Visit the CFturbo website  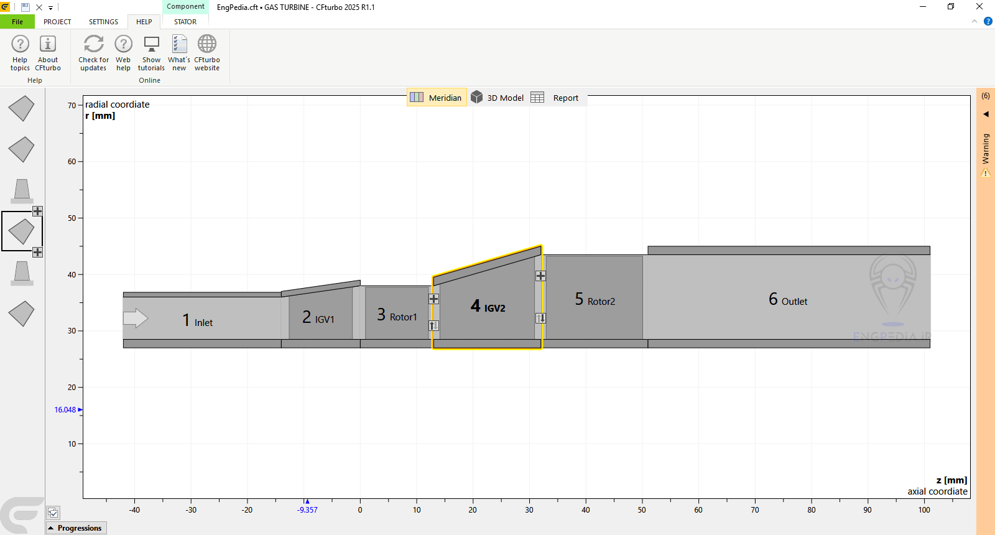coord(207,53)
